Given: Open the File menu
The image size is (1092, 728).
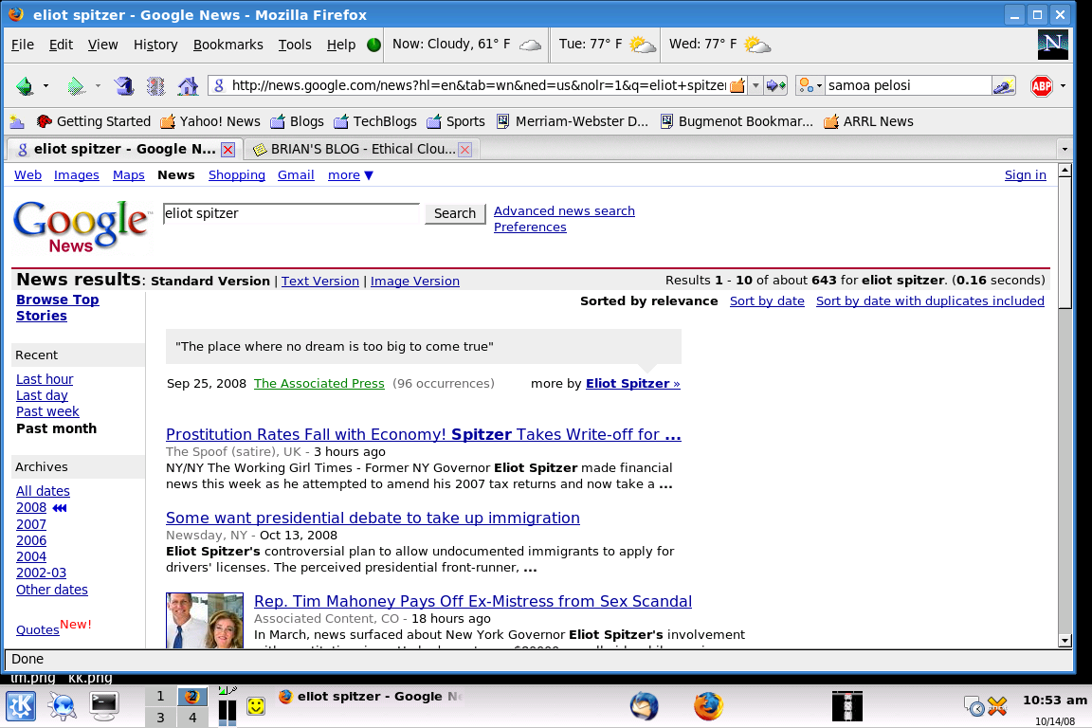Looking at the screenshot, I should click(x=23, y=45).
